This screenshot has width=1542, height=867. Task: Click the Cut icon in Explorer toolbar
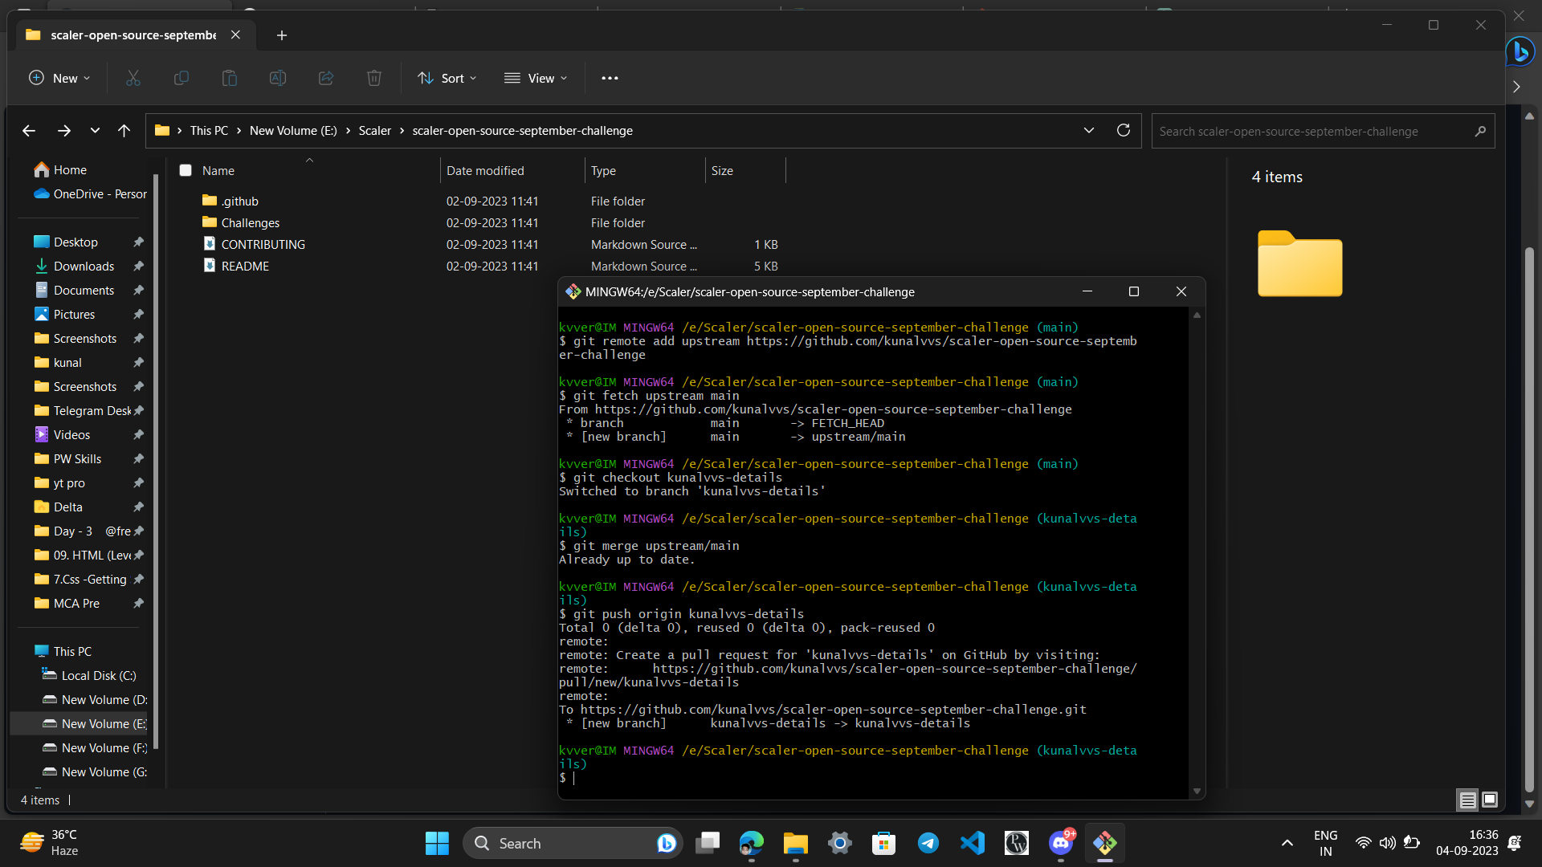133,78
